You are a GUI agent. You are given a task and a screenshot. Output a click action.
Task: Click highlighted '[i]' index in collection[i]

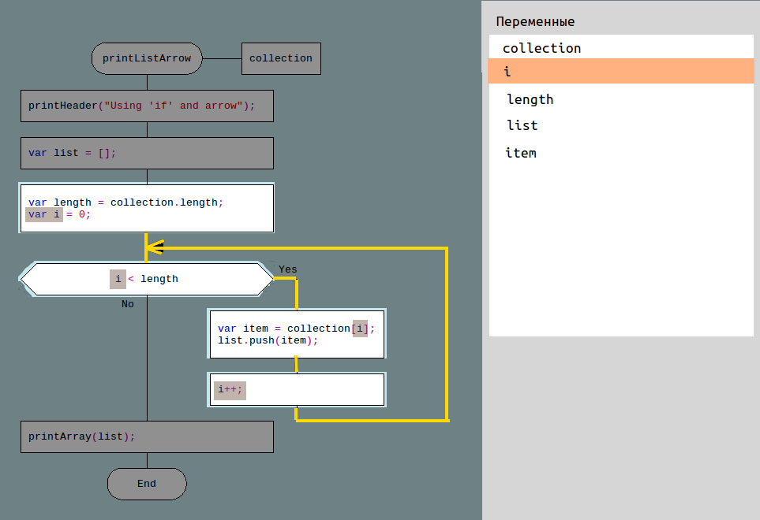point(359,329)
